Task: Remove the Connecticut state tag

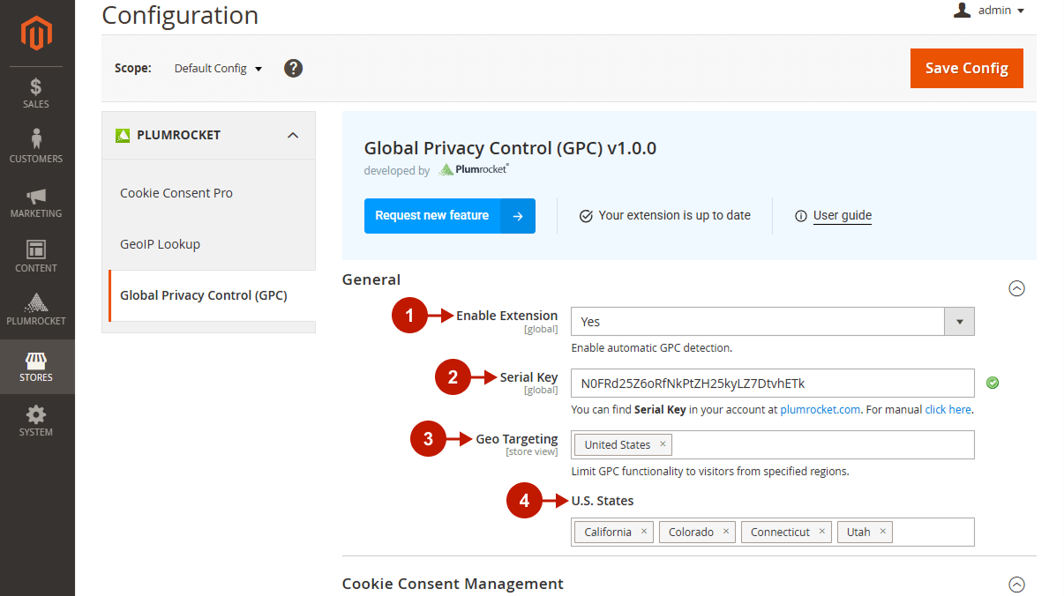Action: [821, 532]
